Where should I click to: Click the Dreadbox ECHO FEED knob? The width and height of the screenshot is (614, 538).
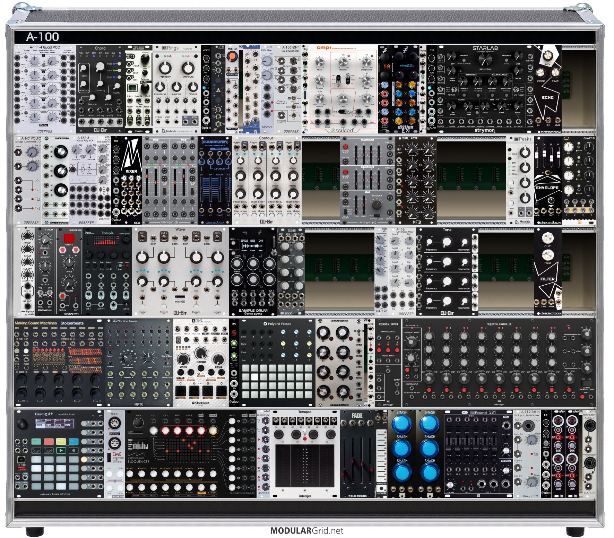pyautogui.click(x=541, y=73)
